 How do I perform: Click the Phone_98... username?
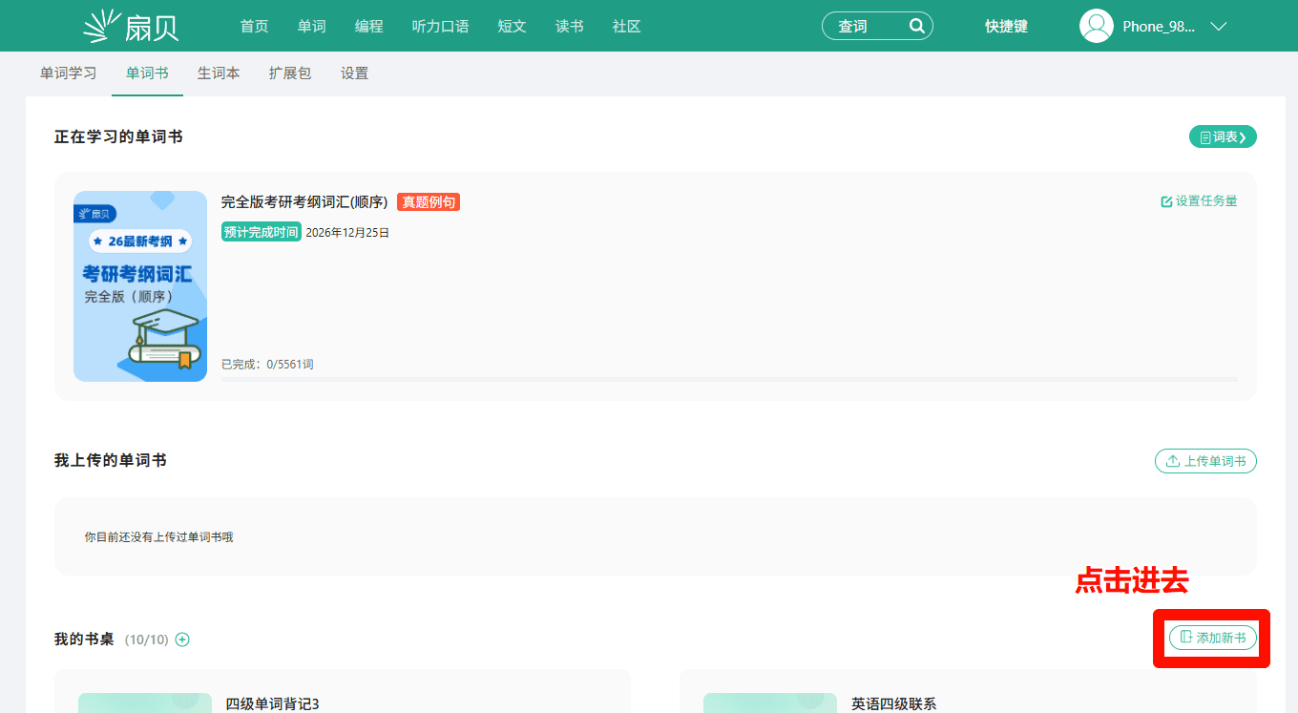coord(1159,27)
